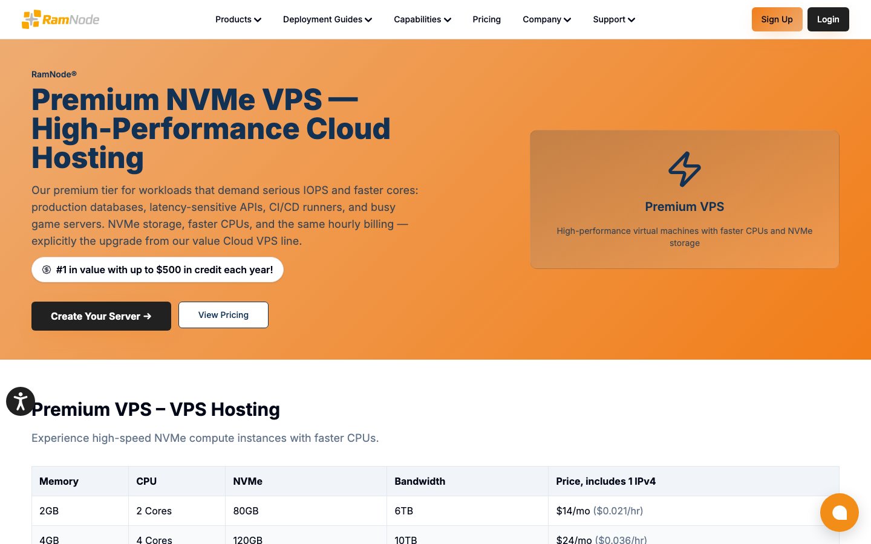This screenshot has width=871, height=544.
Task: Click the $500 credit each year badge
Action: click(157, 270)
